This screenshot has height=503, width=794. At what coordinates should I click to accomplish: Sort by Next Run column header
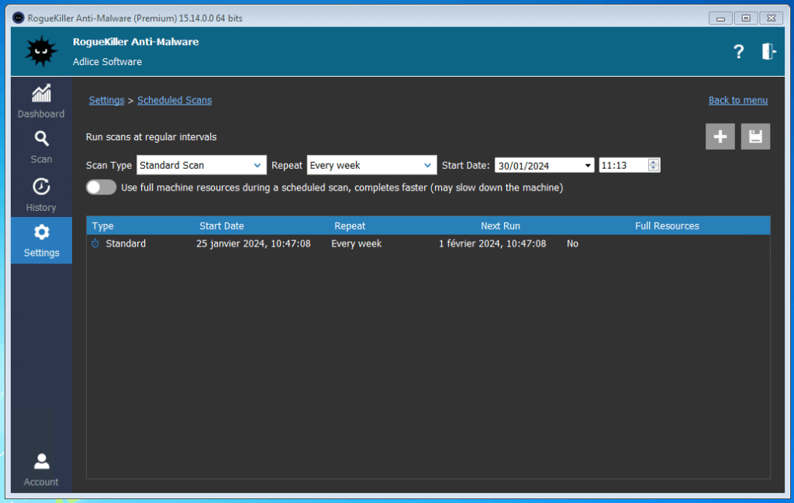pyautogui.click(x=500, y=226)
